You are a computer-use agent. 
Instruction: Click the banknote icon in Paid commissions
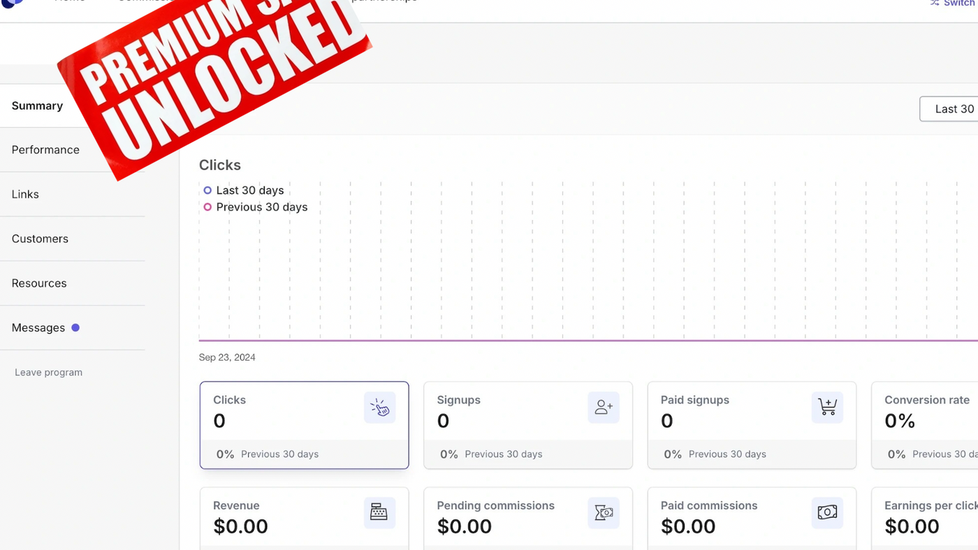(x=827, y=513)
